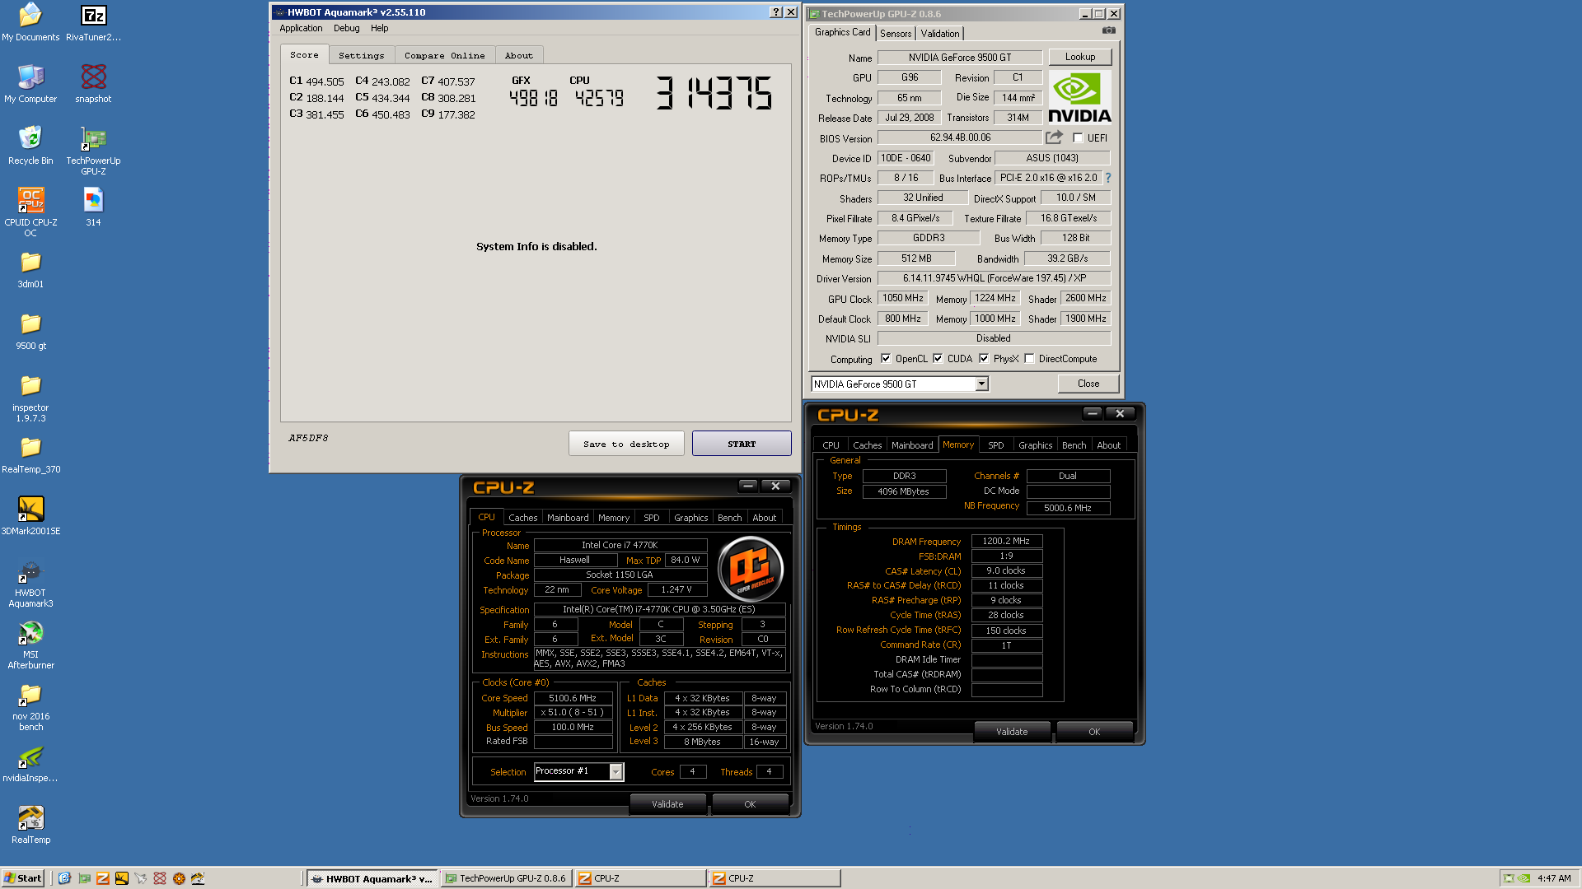Viewport: 1582px width, 889px height.
Task: Click the START benchmark button
Action: (742, 444)
